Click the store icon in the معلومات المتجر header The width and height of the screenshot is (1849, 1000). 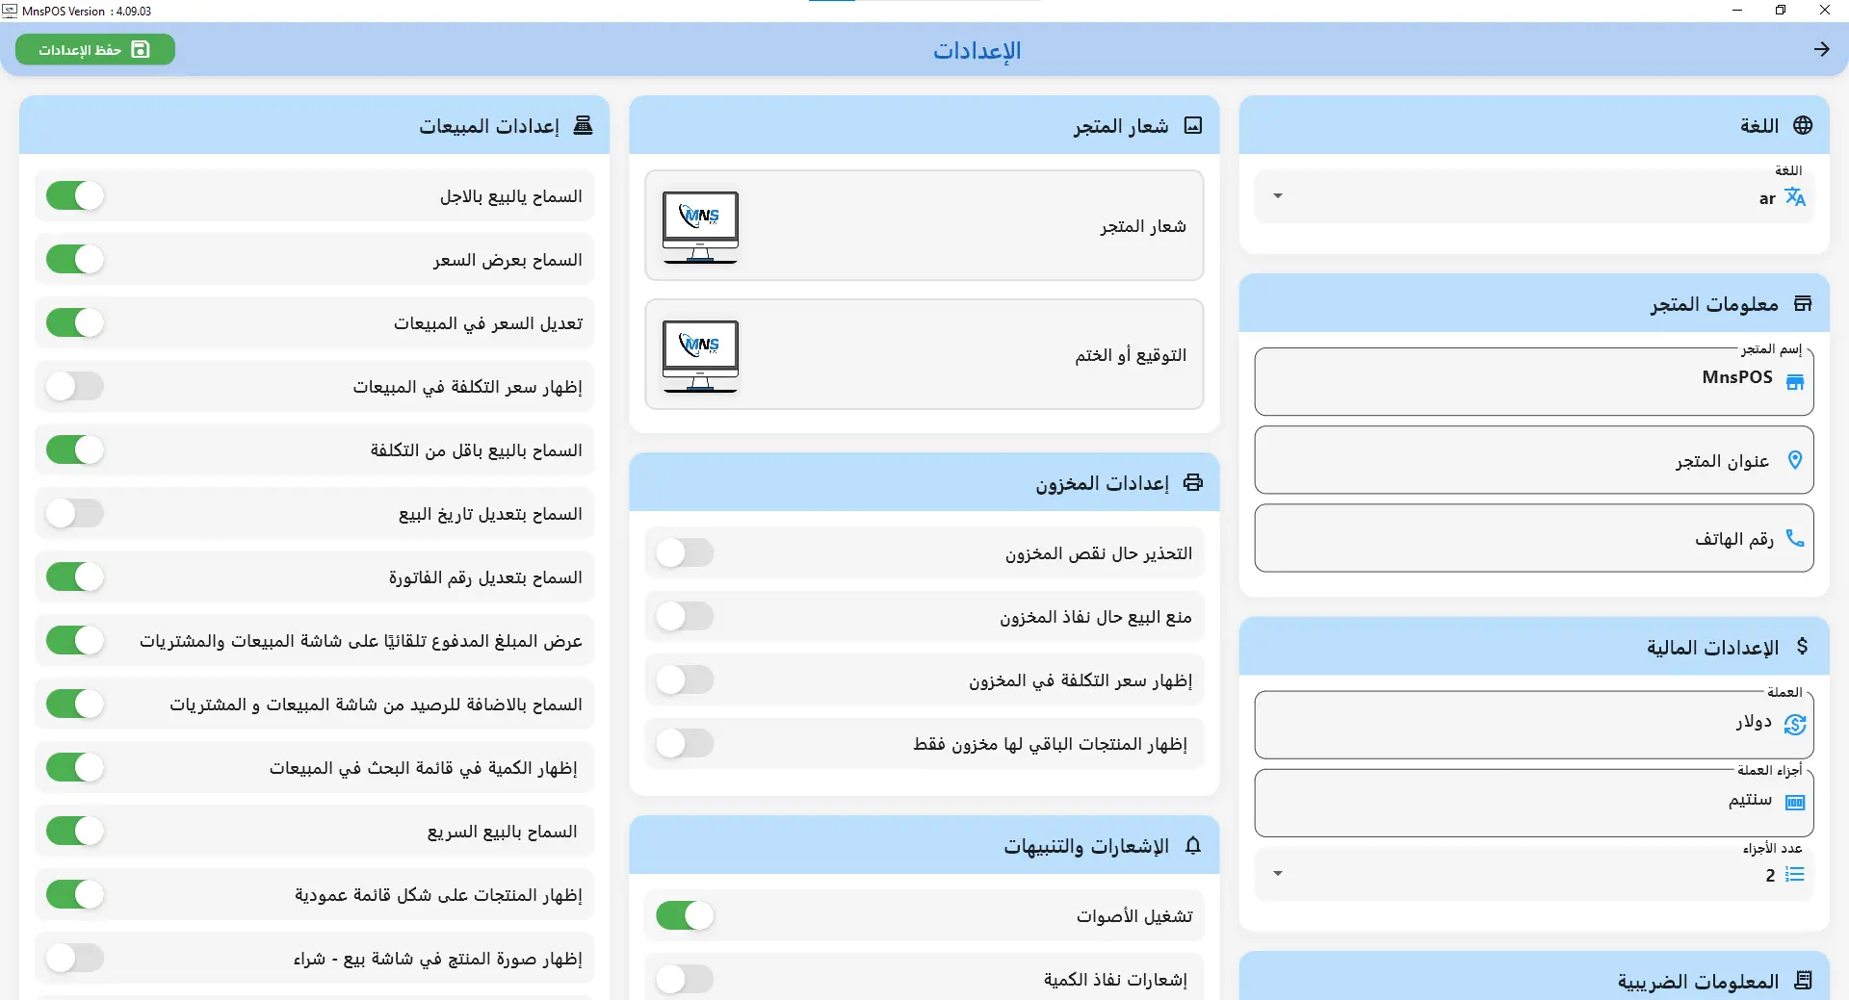(x=1804, y=302)
